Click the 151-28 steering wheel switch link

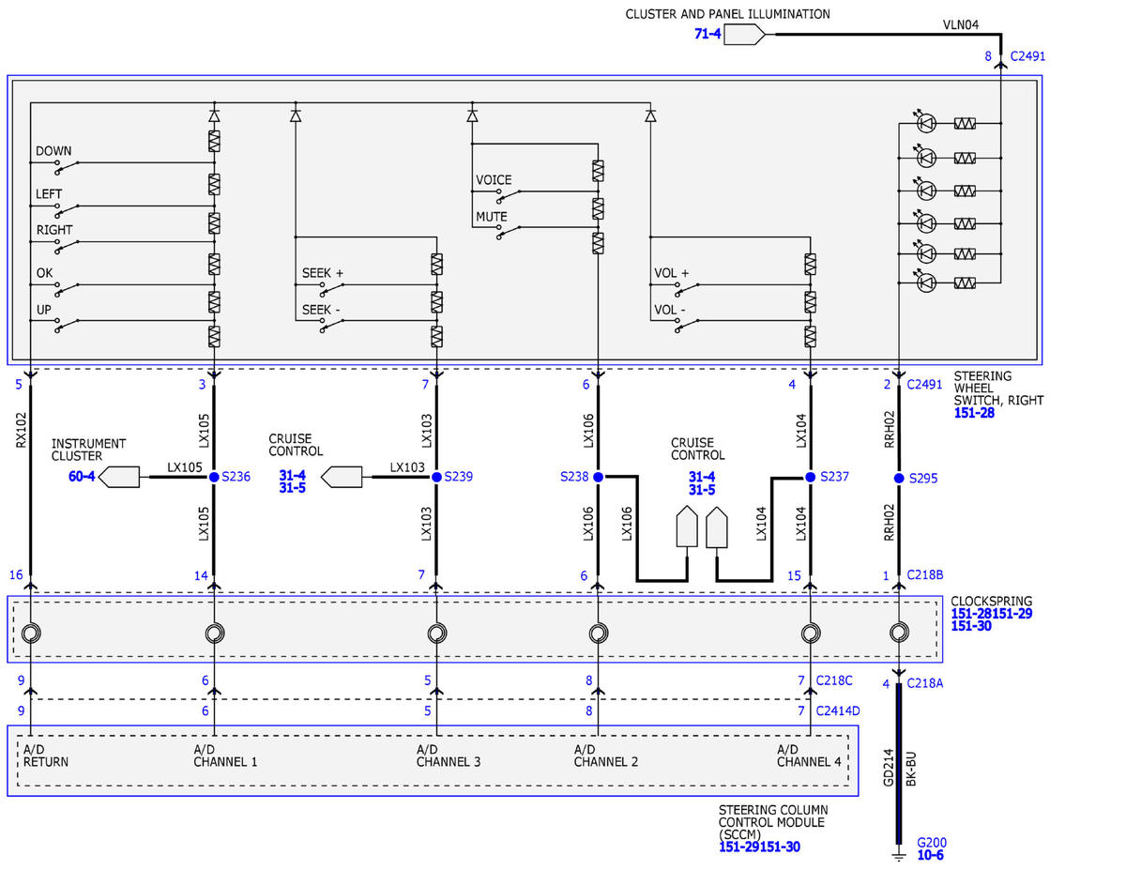coord(974,413)
